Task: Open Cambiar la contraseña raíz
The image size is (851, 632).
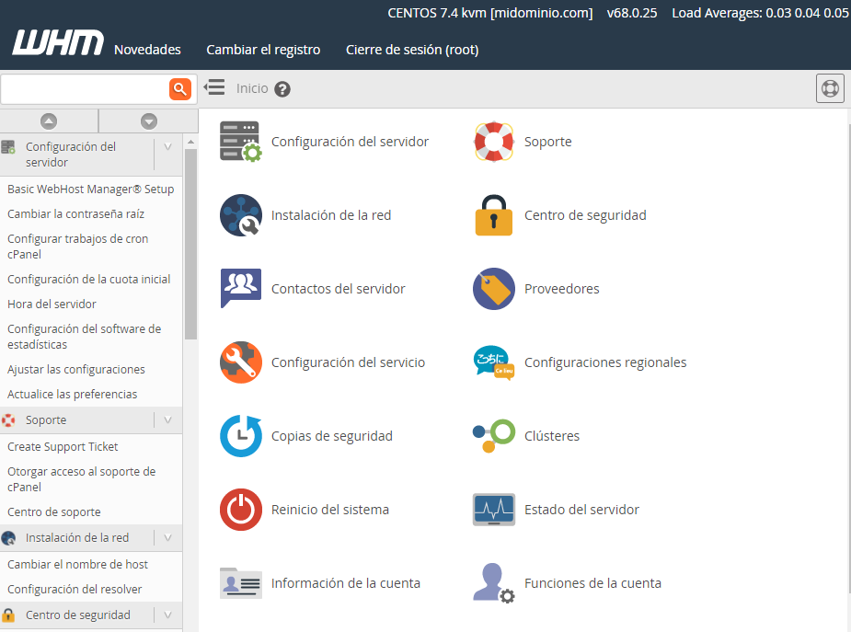Action: pyautogui.click(x=76, y=214)
